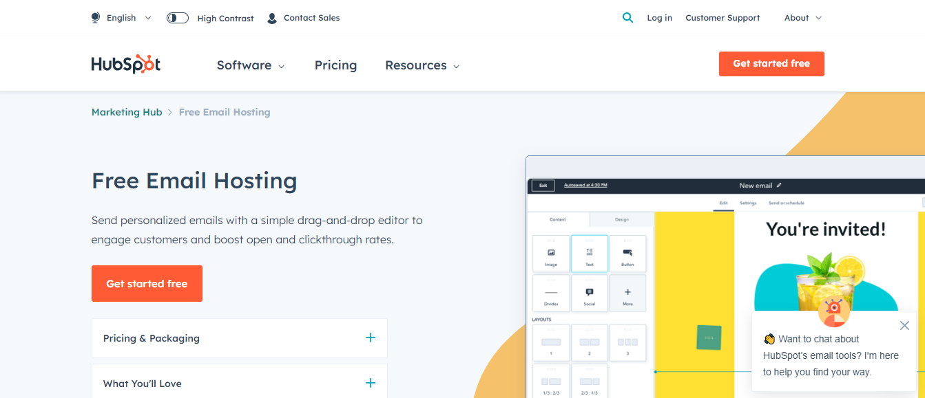925x398 pixels.
Task: Click the Autosaved at 4:30 PM link
Action: (585, 186)
